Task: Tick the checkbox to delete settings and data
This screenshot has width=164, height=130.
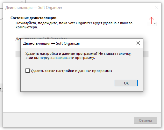Action: (x=27, y=71)
